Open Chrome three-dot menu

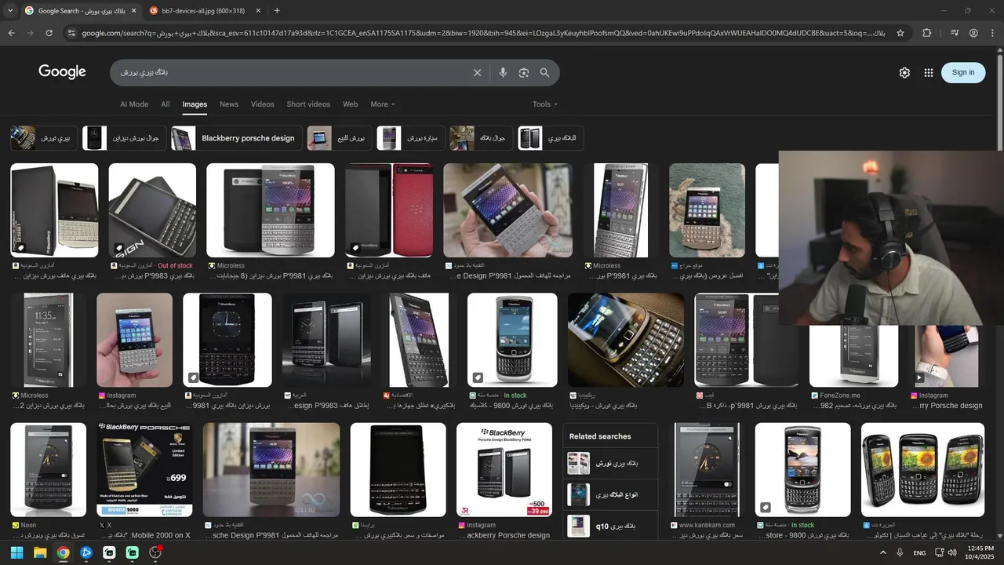point(993,33)
